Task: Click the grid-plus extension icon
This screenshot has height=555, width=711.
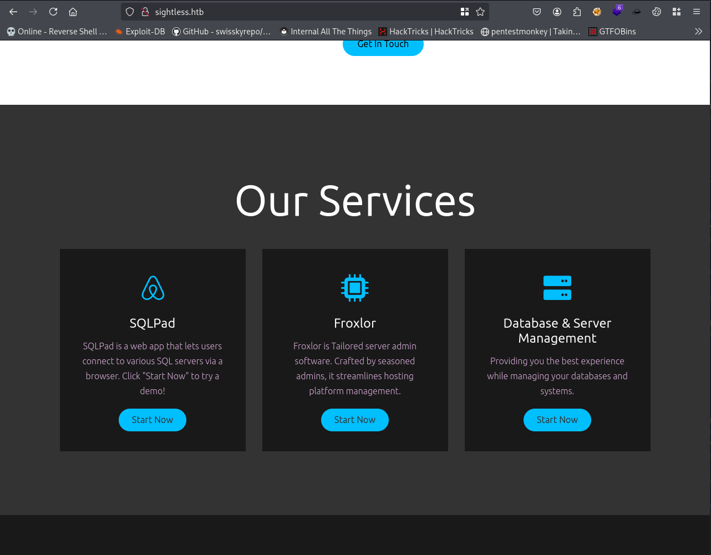Action: (x=677, y=12)
